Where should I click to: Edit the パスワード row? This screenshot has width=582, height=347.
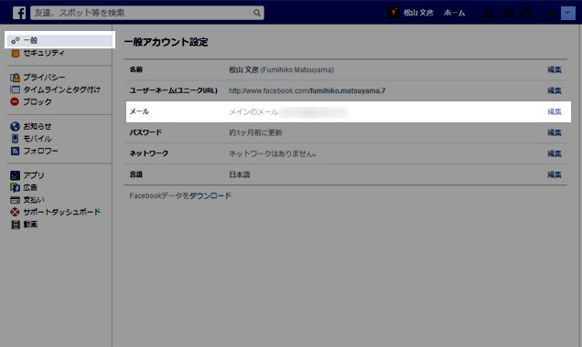[555, 132]
